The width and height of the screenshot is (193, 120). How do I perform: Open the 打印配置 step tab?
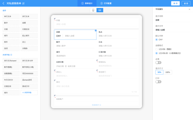pyautogui.click(x=106, y=3)
